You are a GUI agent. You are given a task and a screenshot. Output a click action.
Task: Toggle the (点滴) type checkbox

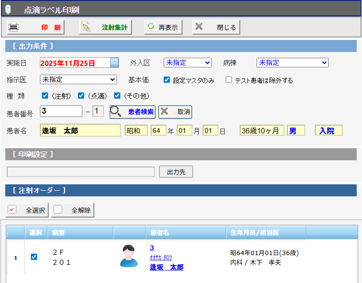(81, 95)
